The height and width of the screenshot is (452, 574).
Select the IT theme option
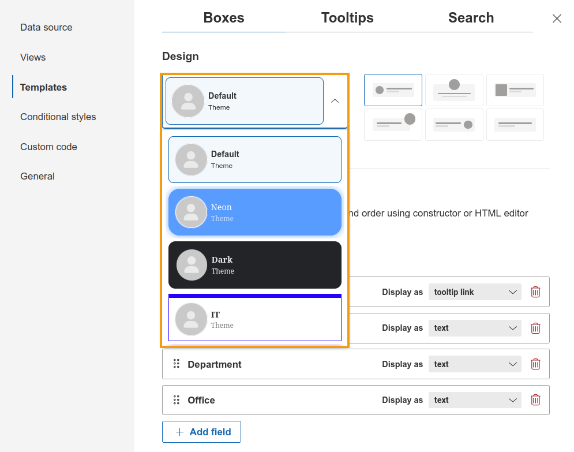click(255, 317)
